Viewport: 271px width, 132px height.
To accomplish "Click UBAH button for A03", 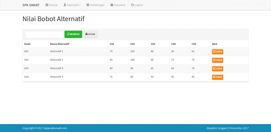I will [218, 69].
